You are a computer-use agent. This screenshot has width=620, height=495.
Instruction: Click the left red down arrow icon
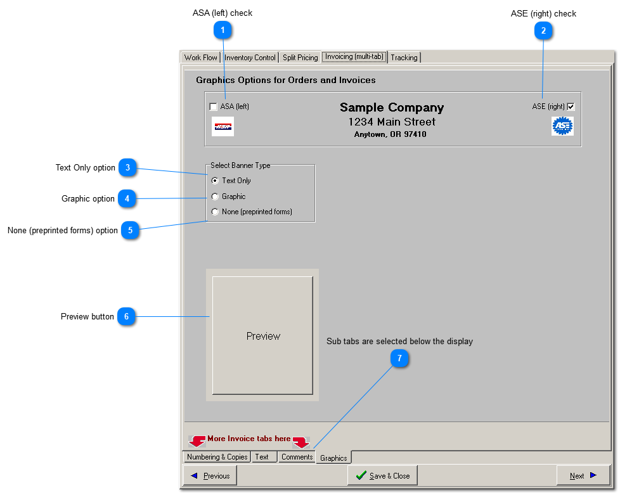point(197,440)
